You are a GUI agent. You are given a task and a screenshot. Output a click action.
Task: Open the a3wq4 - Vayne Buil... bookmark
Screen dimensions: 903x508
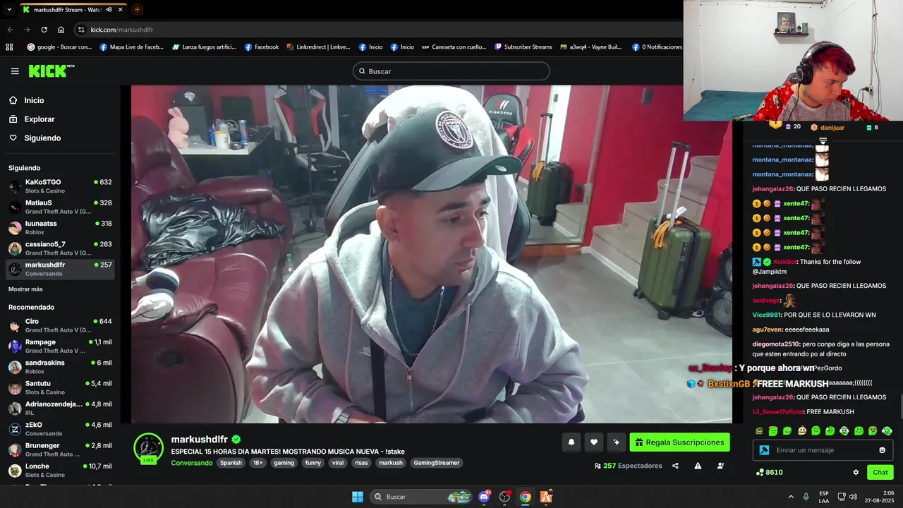pyautogui.click(x=591, y=47)
